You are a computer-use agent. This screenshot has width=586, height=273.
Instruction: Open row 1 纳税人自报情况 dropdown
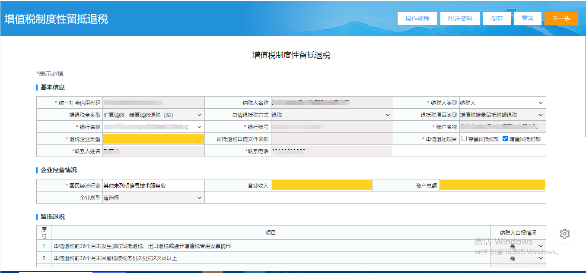click(x=518, y=246)
